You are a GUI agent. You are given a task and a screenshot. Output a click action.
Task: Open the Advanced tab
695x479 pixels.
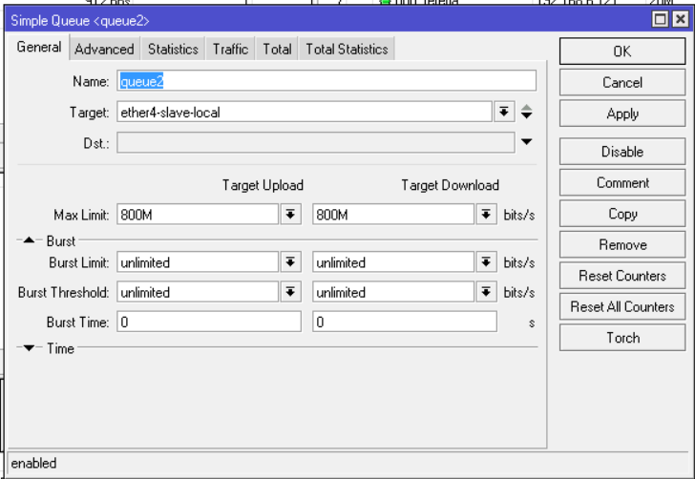104,49
